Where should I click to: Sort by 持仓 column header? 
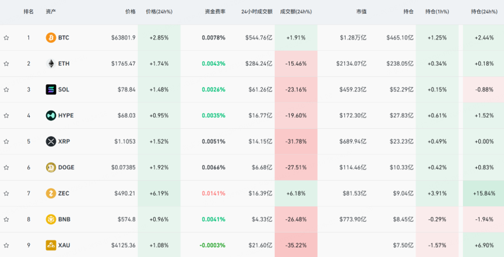[408, 12]
